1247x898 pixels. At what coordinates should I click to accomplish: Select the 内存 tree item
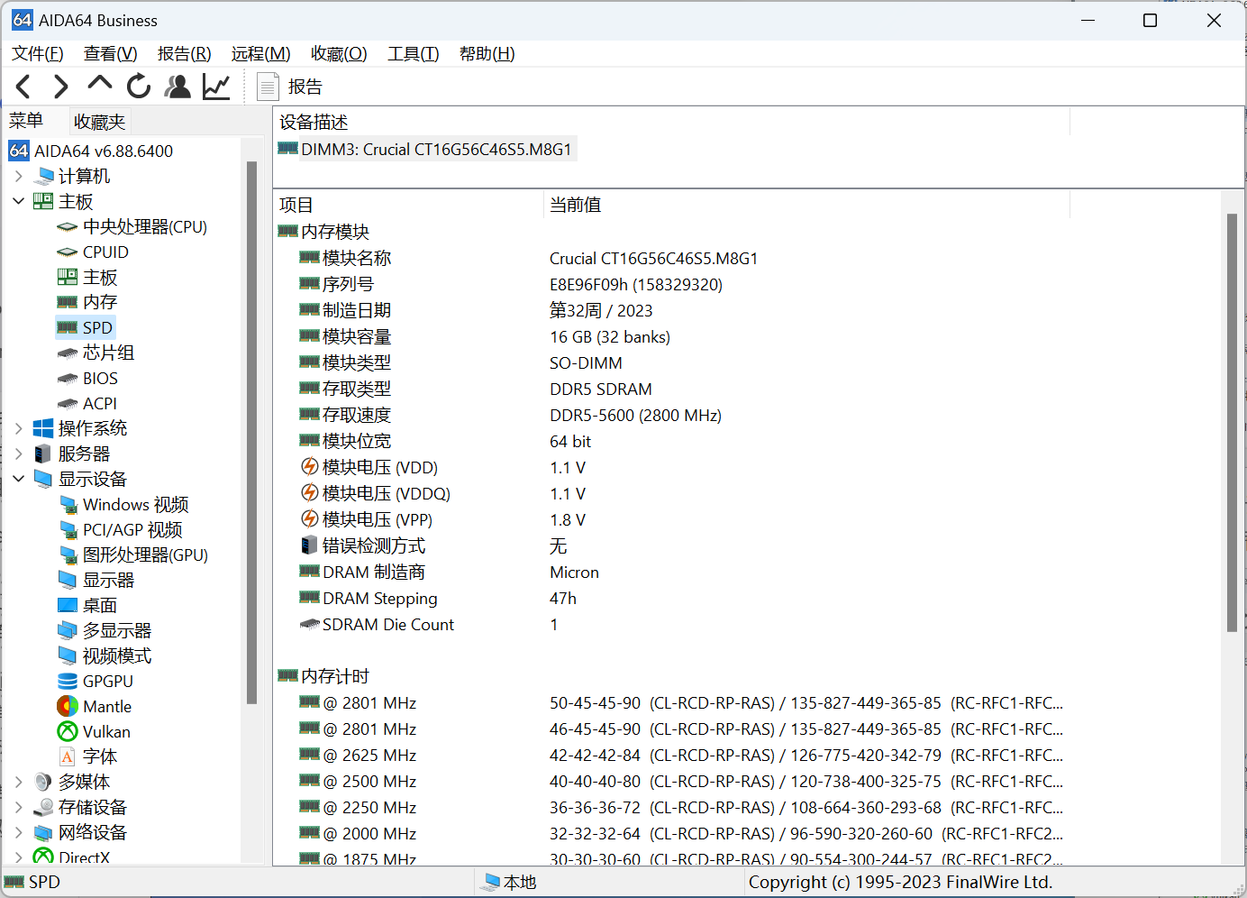coord(87,302)
